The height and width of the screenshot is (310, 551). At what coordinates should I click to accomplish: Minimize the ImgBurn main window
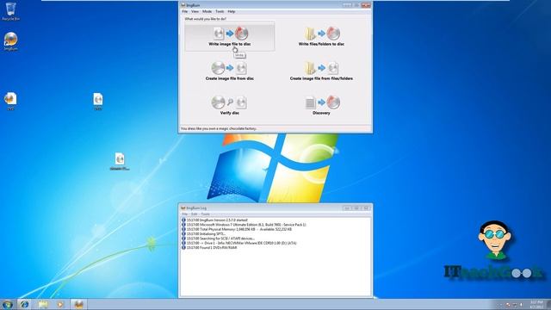[x=347, y=5]
